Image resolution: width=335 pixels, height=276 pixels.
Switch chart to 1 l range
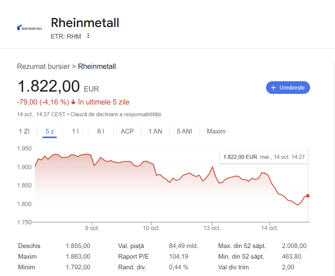coord(76,131)
